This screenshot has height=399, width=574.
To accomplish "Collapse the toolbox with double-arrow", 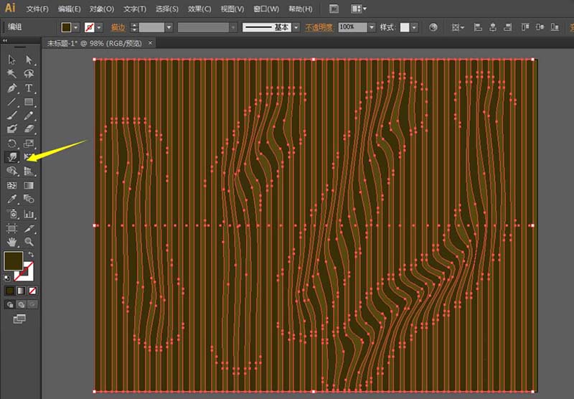I will (5, 41).
